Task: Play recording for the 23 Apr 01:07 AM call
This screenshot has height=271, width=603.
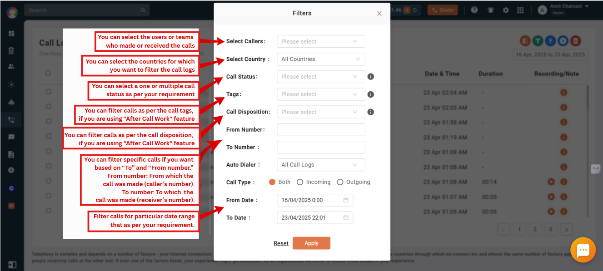Action: click(x=551, y=197)
